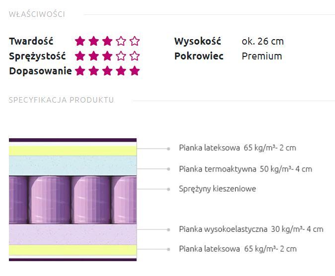Screen dimensions: 335x276
Task: Click the purple pocket springs in diagram
Action: click(72, 200)
